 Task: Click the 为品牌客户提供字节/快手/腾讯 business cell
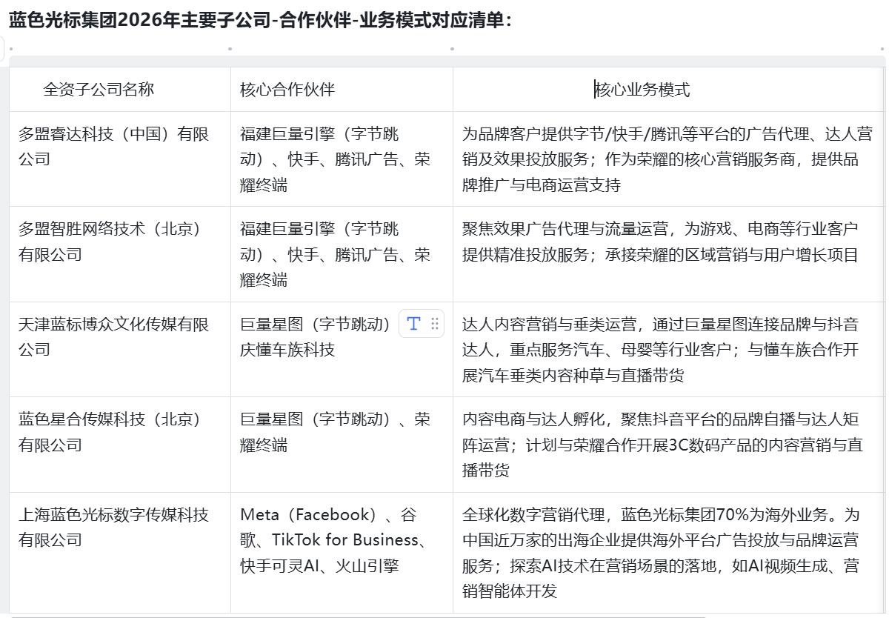click(x=669, y=159)
